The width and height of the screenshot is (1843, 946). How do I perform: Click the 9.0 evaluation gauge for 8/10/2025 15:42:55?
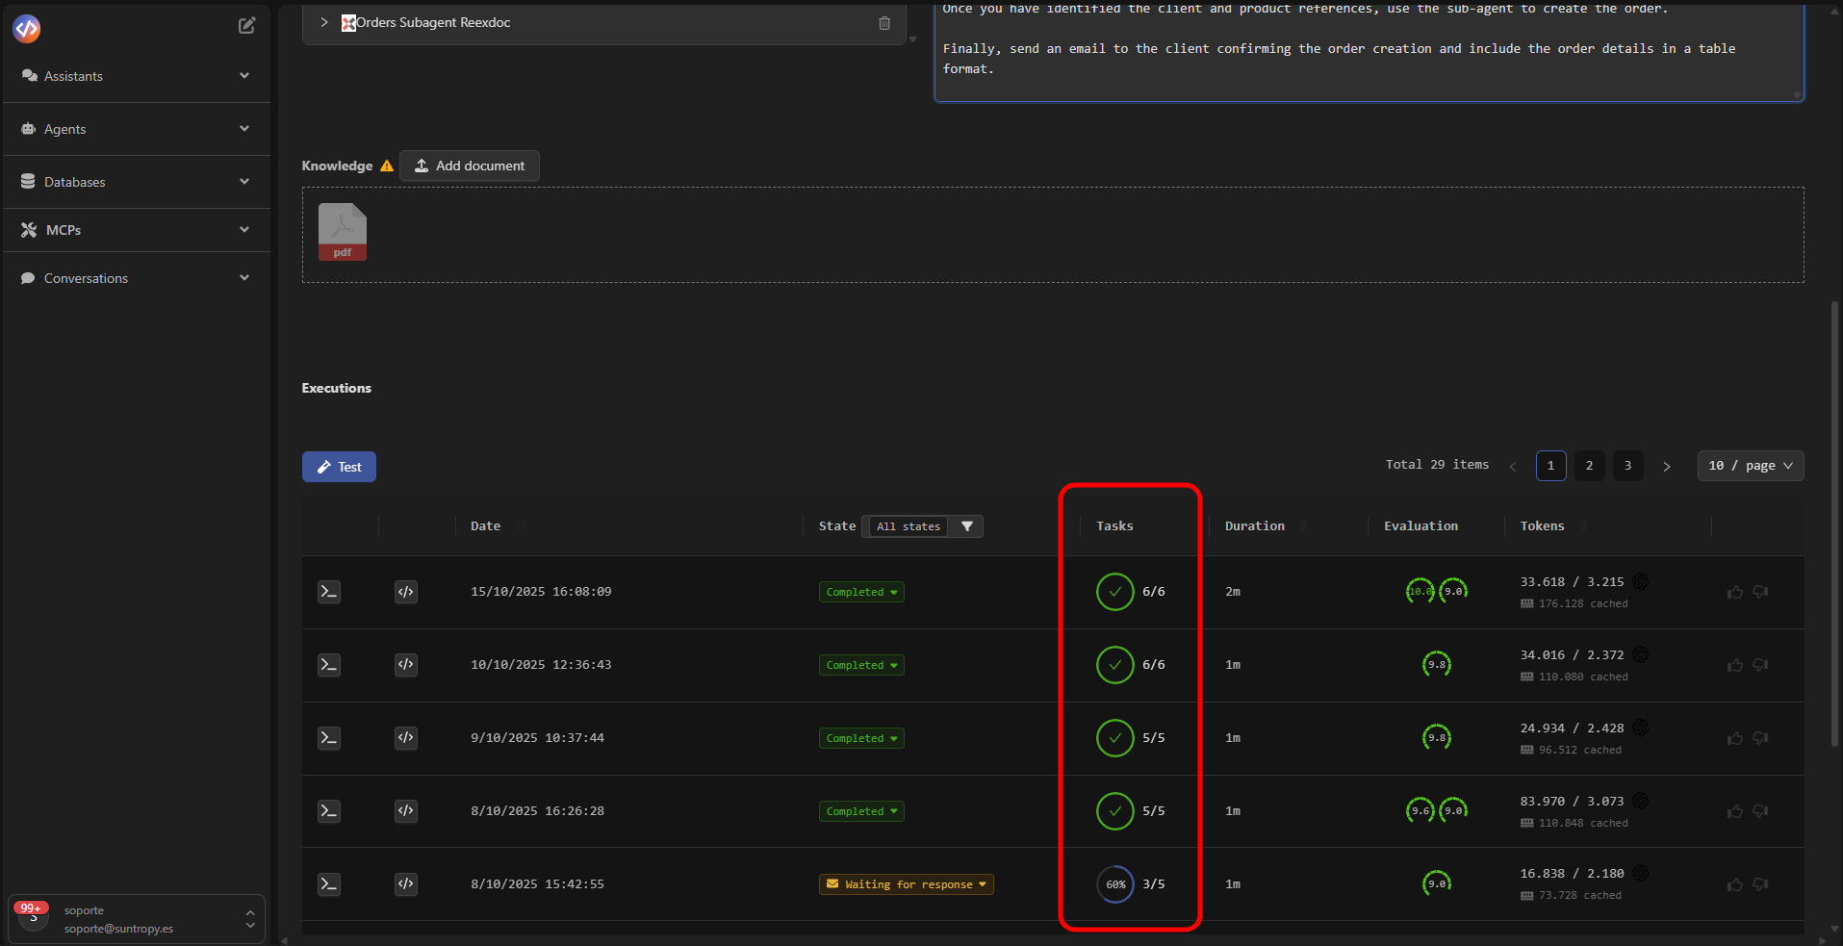pyautogui.click(x=1437, y=884)
